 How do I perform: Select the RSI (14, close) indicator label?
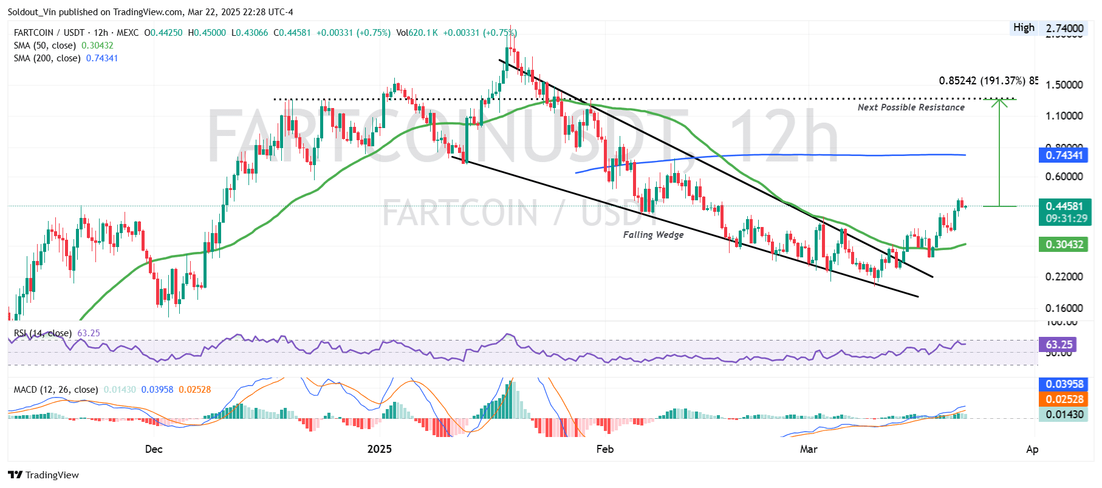43,333
